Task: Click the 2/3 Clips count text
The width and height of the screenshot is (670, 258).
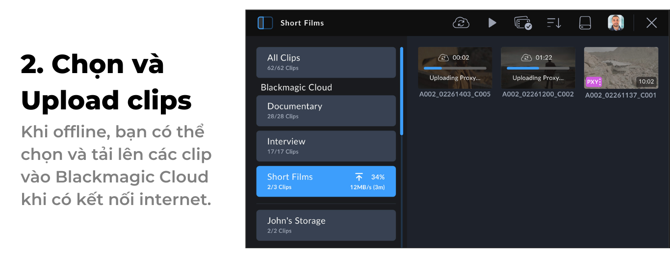Action: click(280, 187)
